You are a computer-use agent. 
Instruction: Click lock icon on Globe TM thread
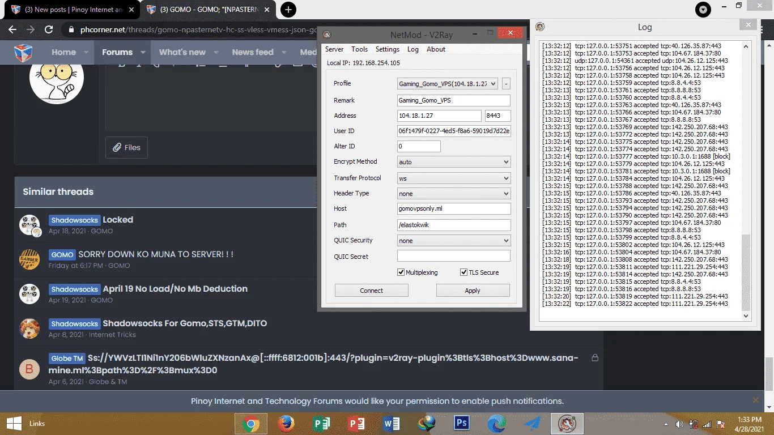595,358
